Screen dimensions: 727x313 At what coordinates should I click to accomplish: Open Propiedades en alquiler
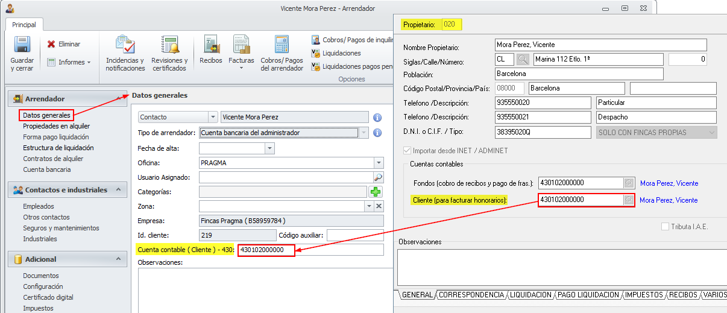[x=56, y=126]
